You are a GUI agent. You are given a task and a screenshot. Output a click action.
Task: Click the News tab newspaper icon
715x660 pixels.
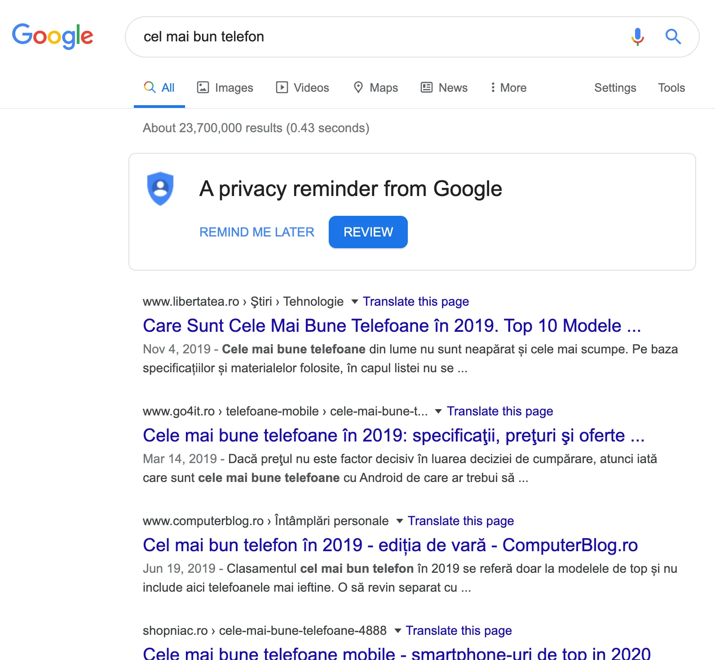click(x=426, y=87)
